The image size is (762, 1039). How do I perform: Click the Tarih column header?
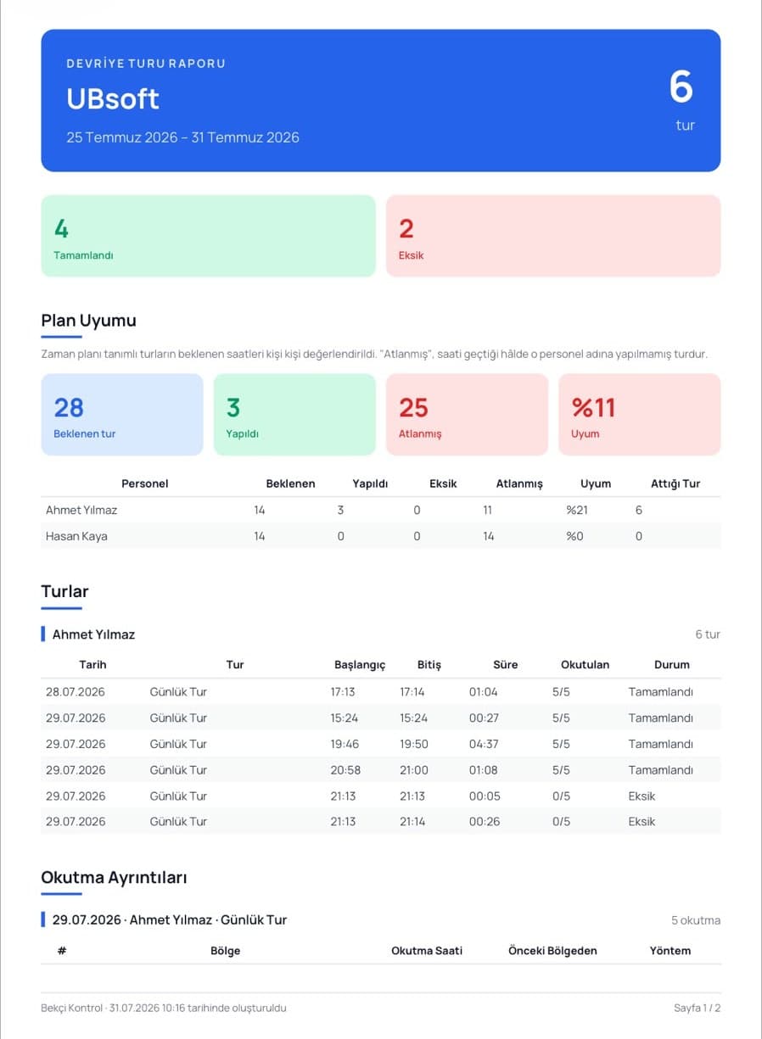(x=92, y=665)
